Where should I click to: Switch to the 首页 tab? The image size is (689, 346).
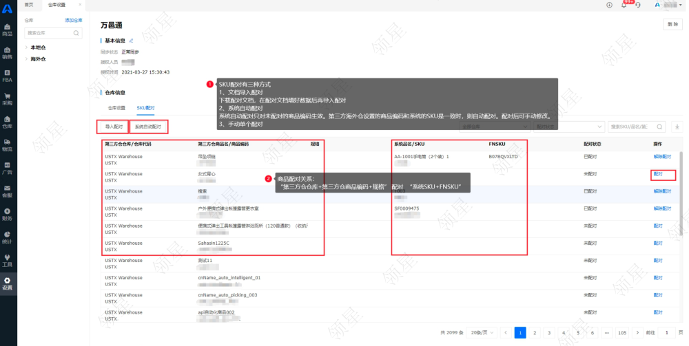click(29, 5)
